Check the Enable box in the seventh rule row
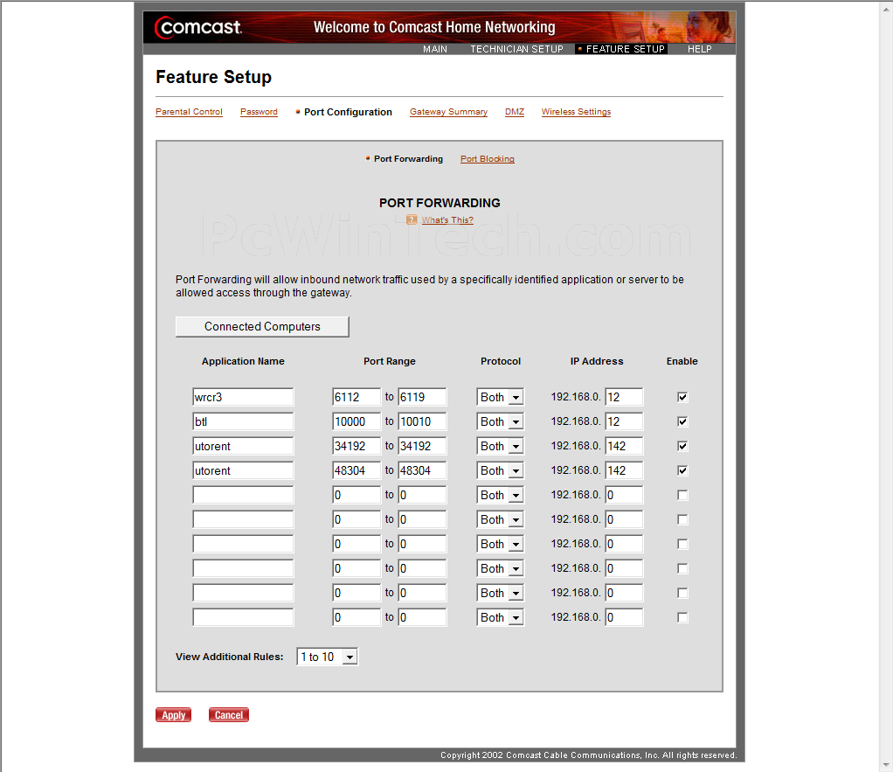Screen dimensions: 893x772 click(x=682, y=544)
